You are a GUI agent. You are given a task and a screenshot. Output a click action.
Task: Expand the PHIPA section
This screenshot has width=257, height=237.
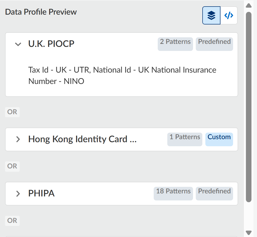point(18,194)
